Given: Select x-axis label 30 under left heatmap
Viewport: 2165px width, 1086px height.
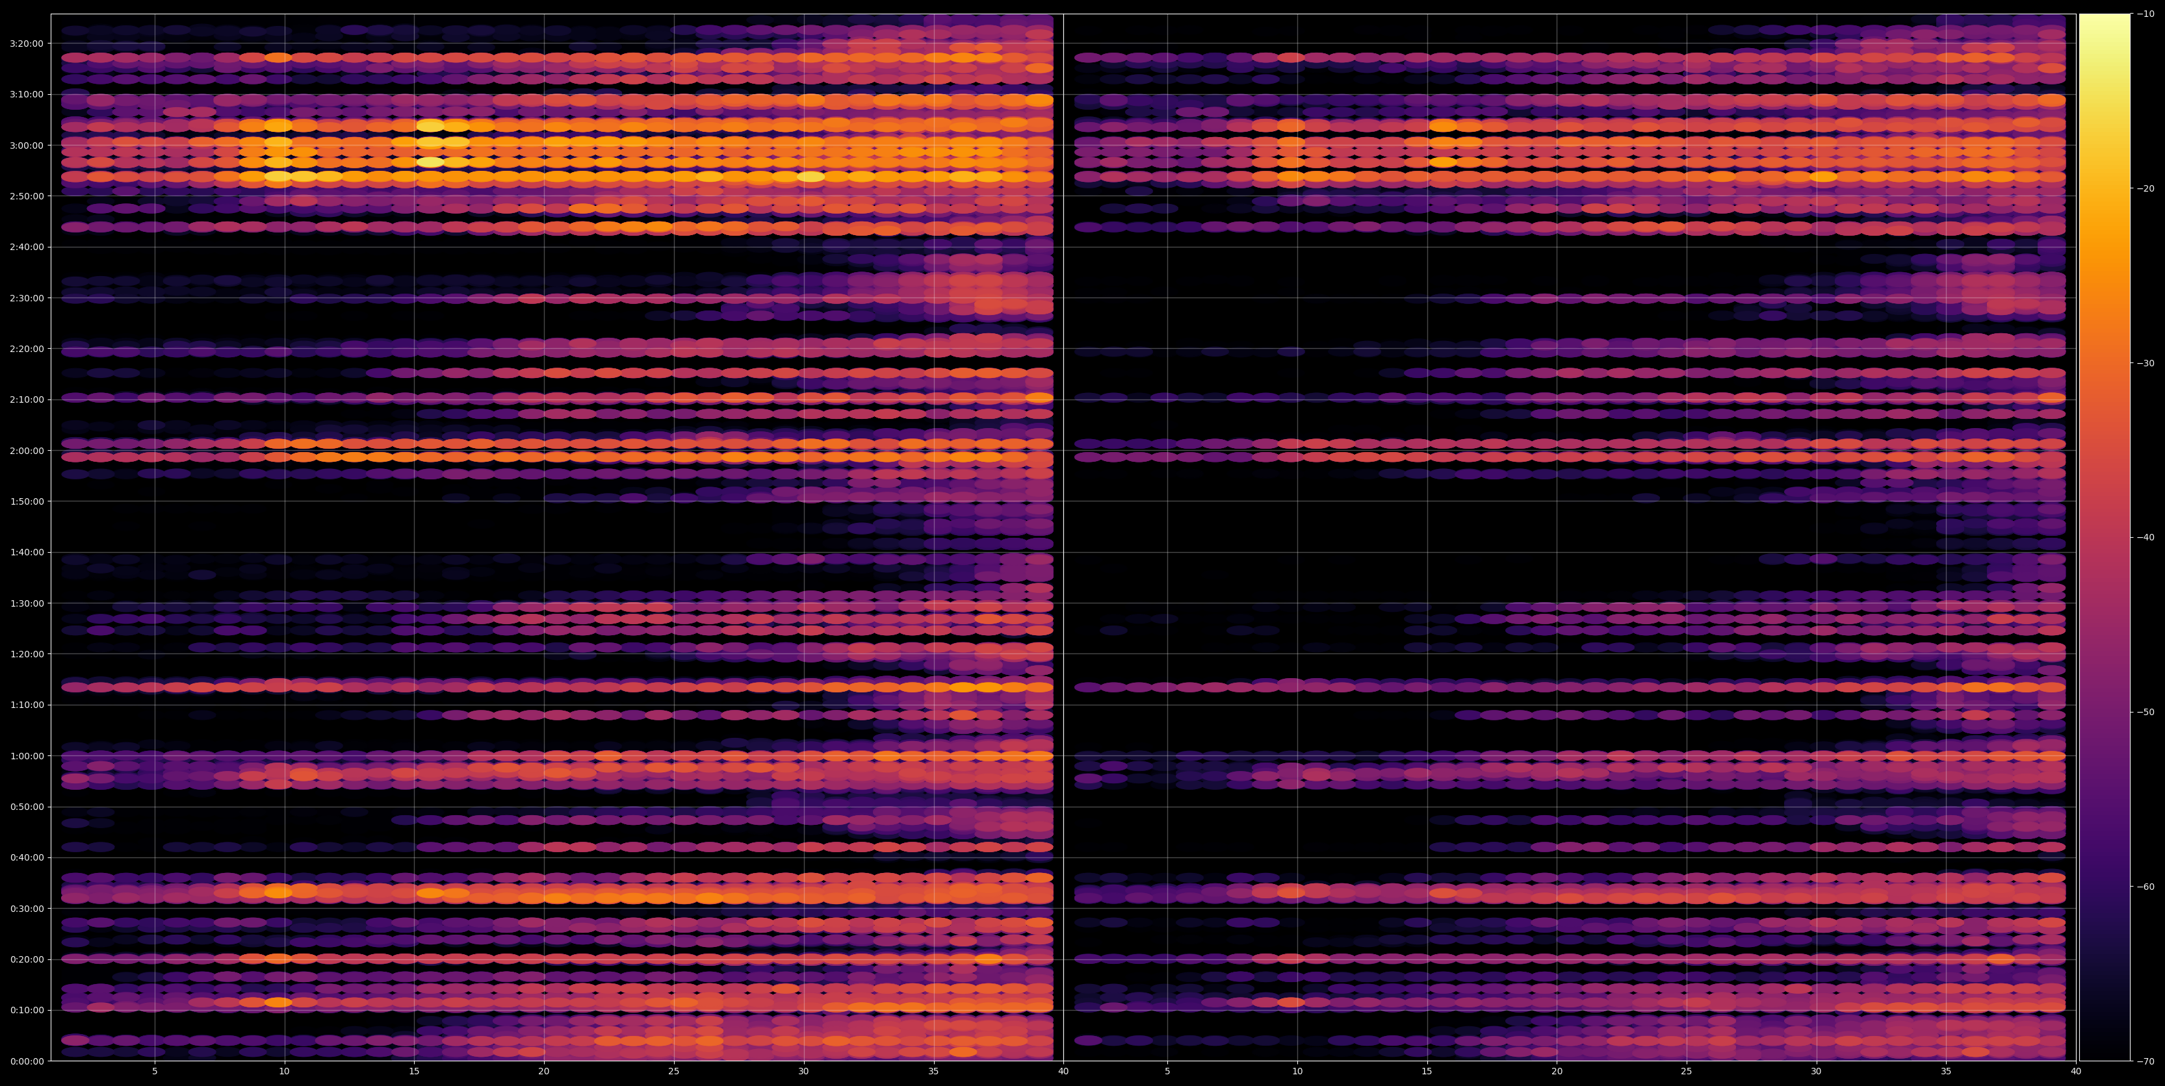Looking at the screenshot, I should (x=803, y=1072).
